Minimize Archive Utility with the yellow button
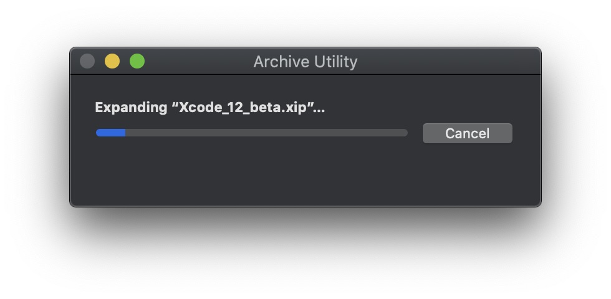The height and width of the screenshot is (299, 611). click(x=112, y=61)
